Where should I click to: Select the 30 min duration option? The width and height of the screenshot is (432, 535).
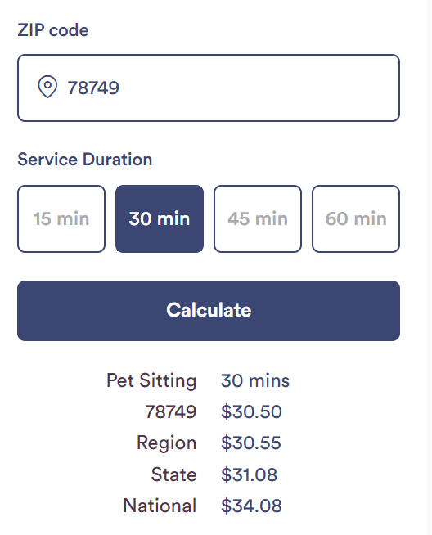[160, 218]
